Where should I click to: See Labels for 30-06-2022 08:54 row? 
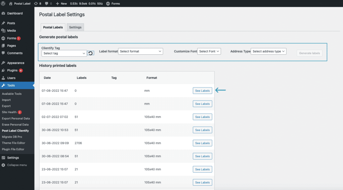tap(202, 156)
